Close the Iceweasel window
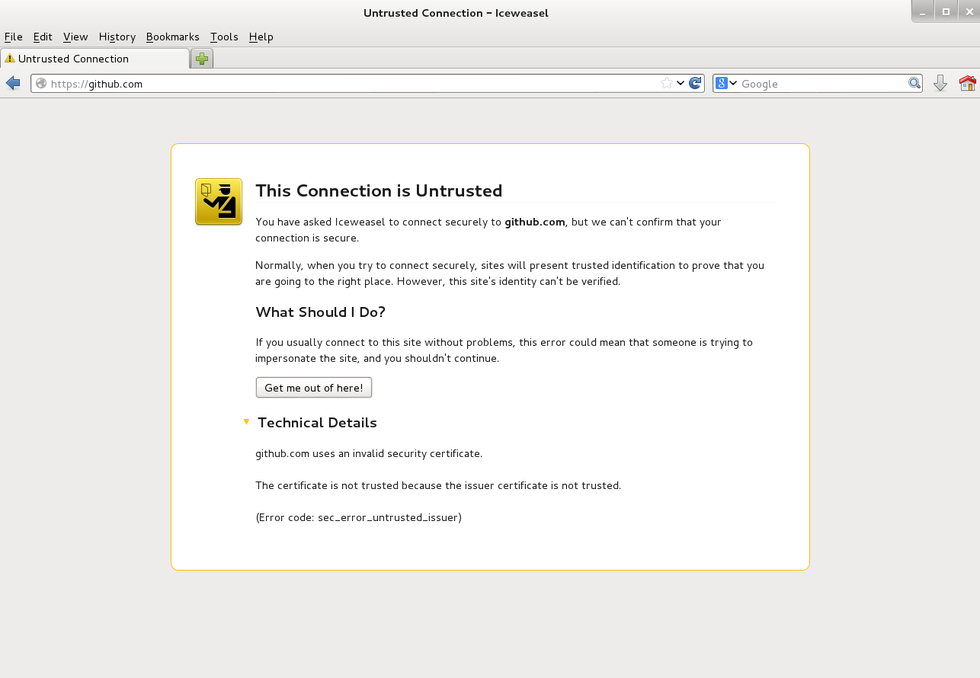The height and width of the screenshot is (678, 980). point(969,11)
